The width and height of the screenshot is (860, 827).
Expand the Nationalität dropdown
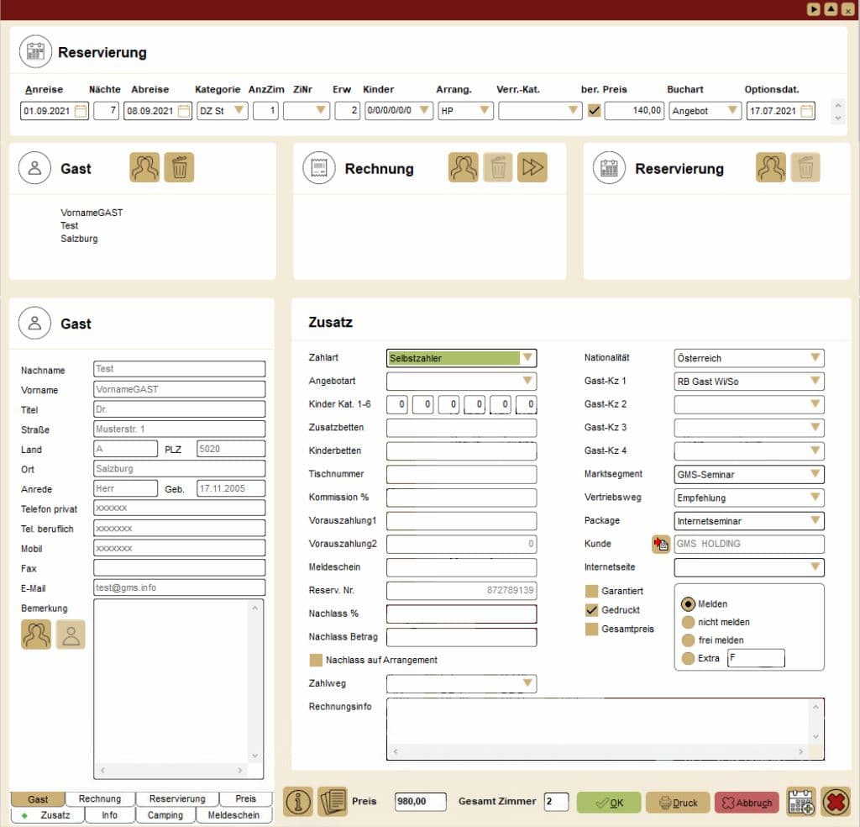(815, 358)
